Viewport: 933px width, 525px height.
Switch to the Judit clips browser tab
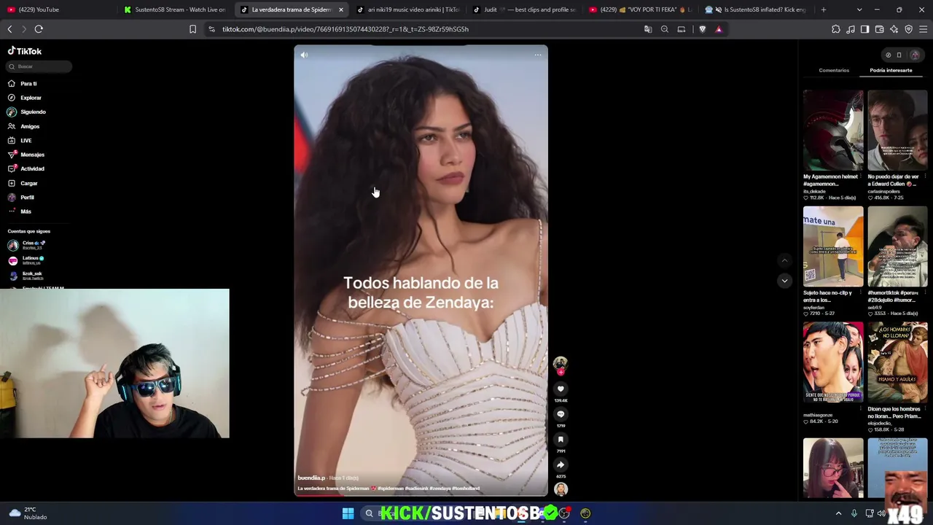(x=525, y=9)
